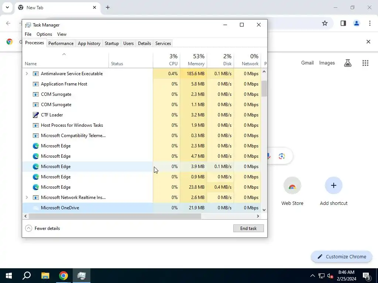Click the Task Manager taskbar icon
The width and height of the screenshot is (378, 283).
[82, 276]
